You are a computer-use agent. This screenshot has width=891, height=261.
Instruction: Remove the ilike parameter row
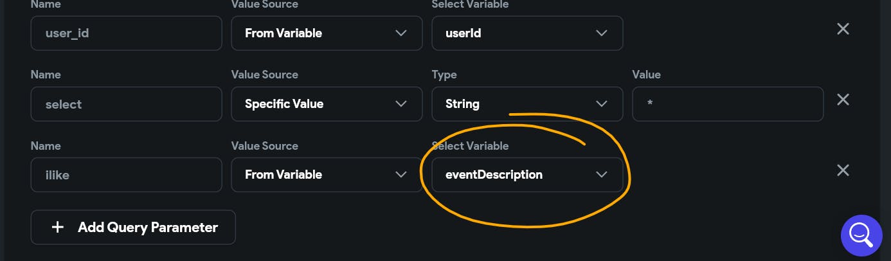pyautogui.click(x=842, y=170)
